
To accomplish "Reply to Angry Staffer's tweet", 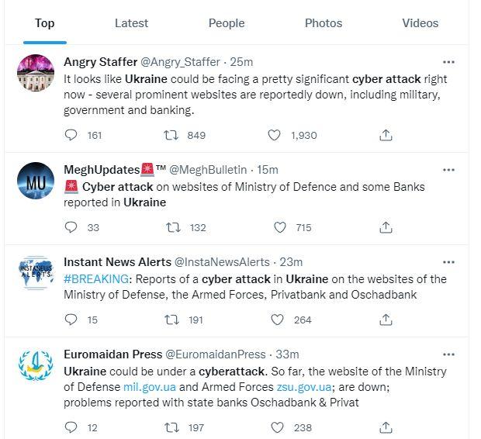I will tap(71, 135).
